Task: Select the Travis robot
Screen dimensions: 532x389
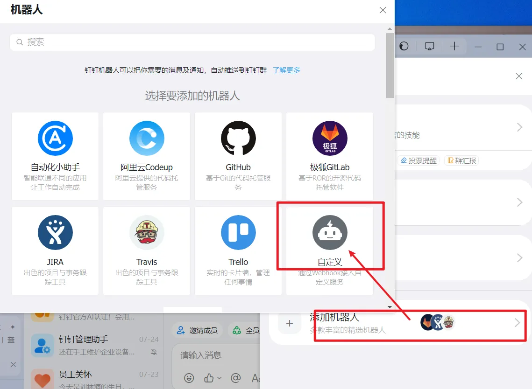Action: click(147, 232)
